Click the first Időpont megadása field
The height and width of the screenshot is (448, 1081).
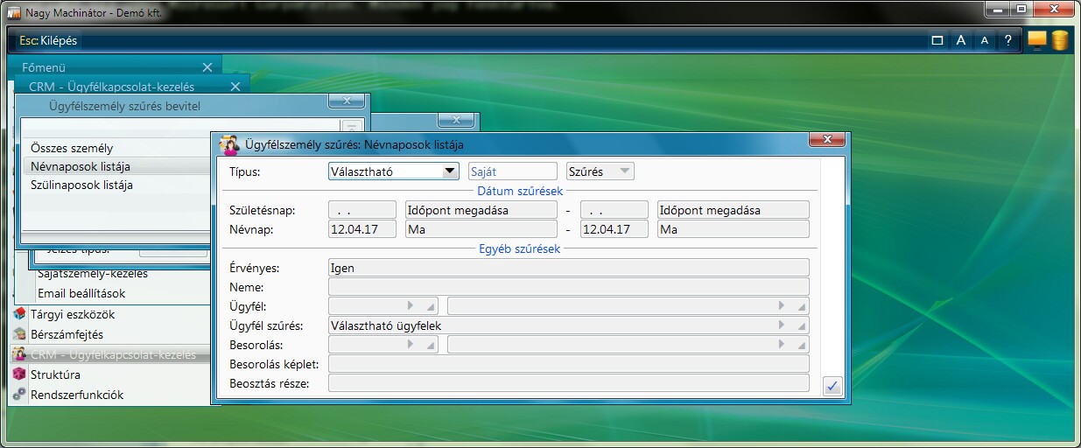click(481, 210)
